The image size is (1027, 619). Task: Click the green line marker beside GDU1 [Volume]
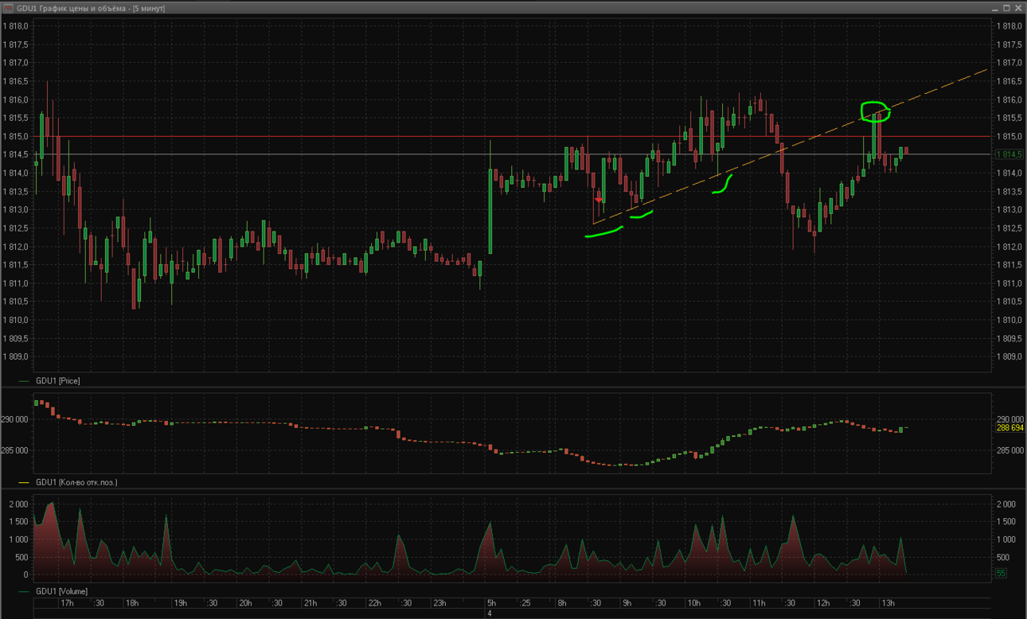pyautogui.click(x=24, y=591)
